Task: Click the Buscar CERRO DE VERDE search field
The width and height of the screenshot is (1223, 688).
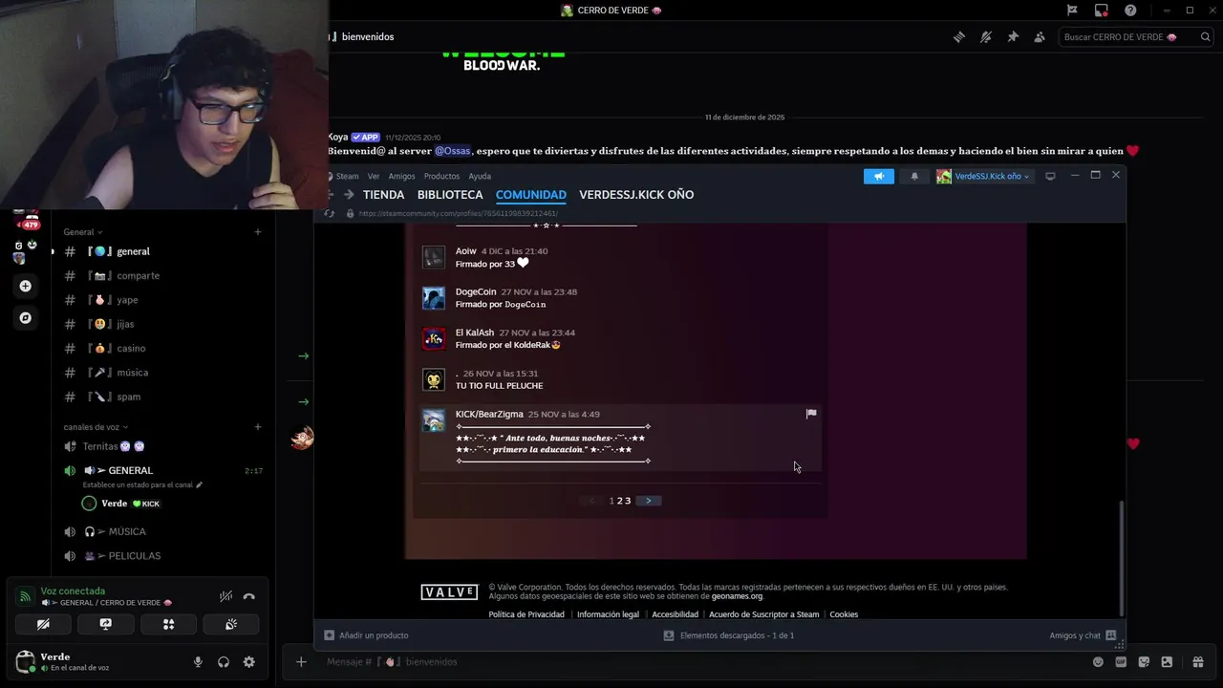Action: click(1135, 37)
